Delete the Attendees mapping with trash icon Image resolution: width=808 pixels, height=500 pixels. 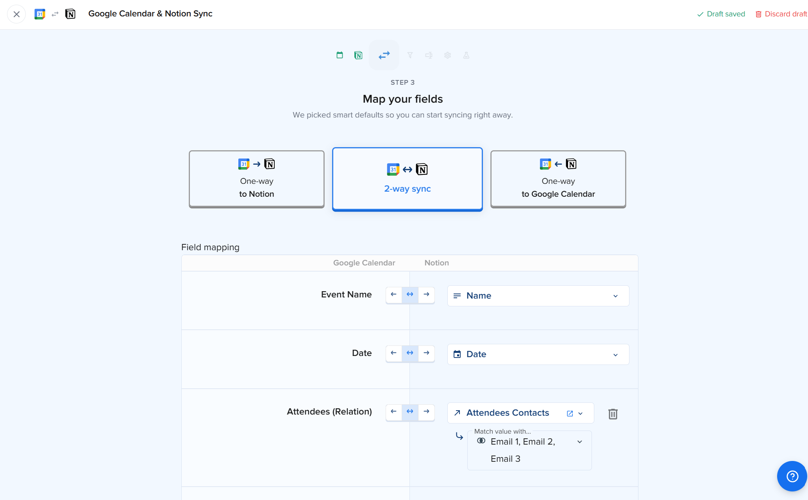click(613, 414)
